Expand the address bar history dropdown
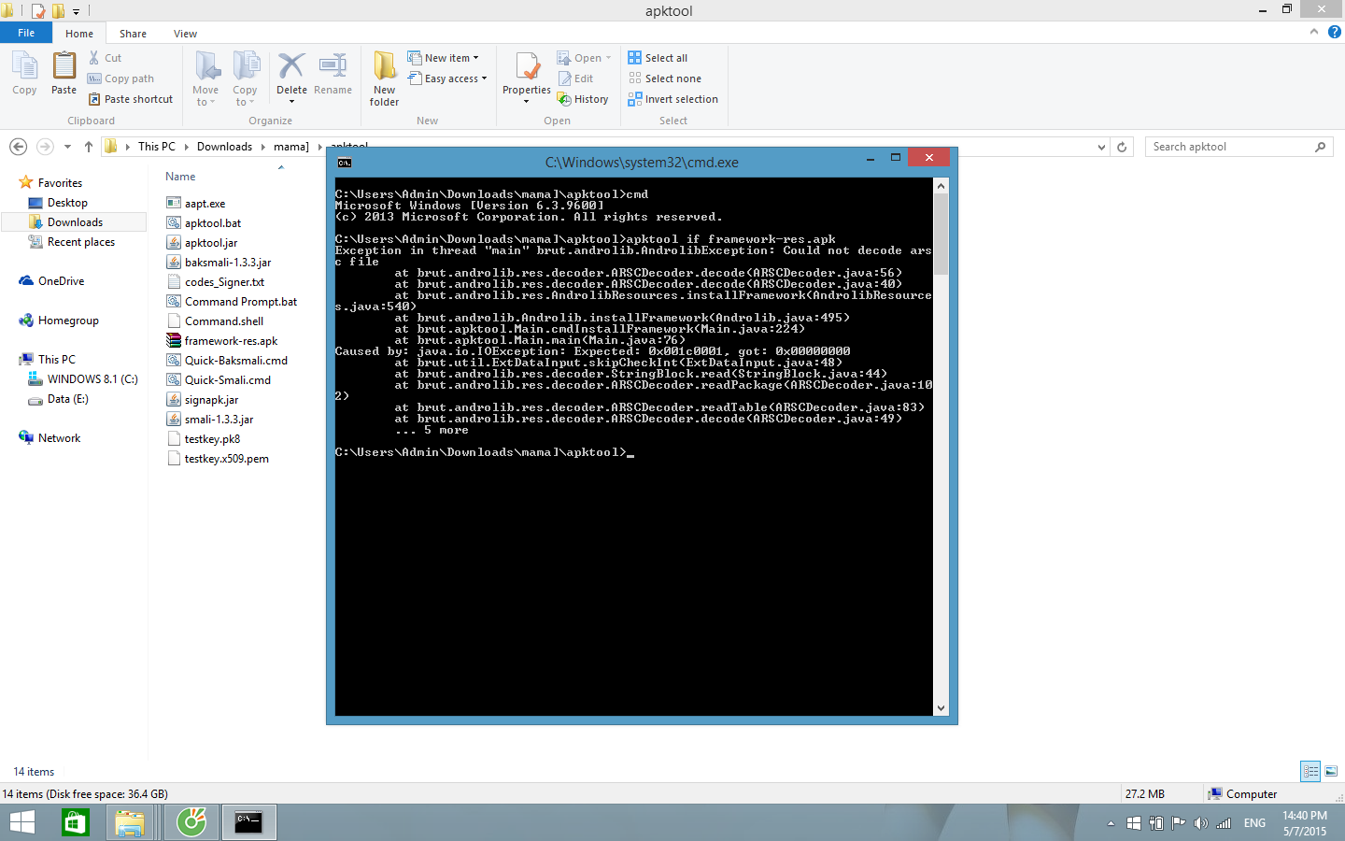Screen dimensions: 1345x841 tap(1101, 147)
